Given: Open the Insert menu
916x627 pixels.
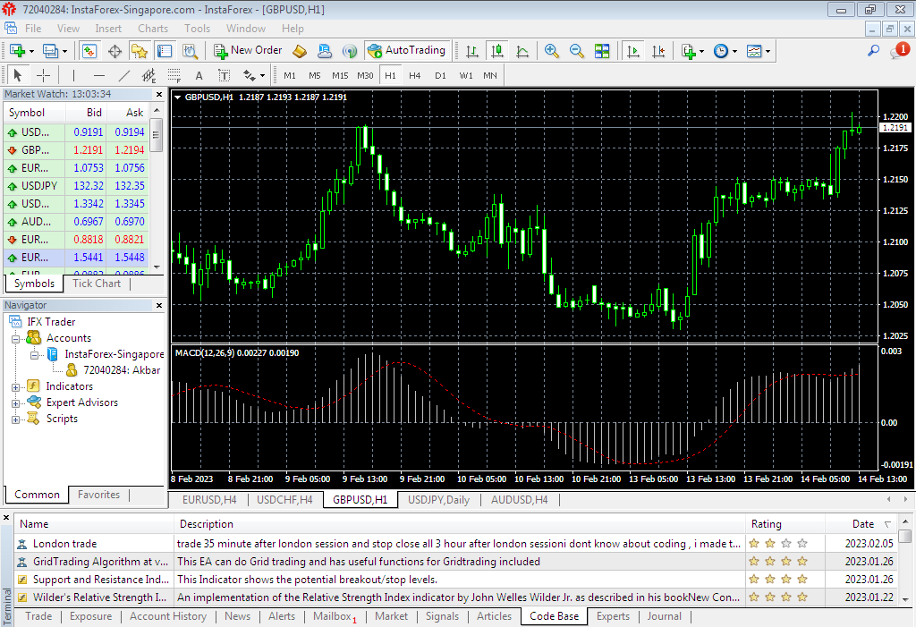Looking at the screenshot, I should (108, 29).
